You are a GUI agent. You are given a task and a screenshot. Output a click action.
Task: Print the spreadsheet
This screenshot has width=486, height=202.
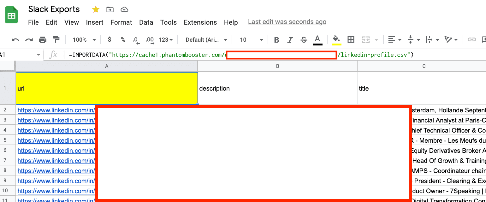[43, 40]
